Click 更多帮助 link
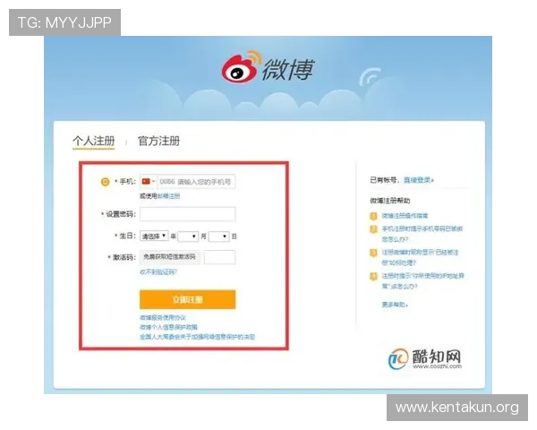Viewport: 537px width, 430px height. coord(395,305)
